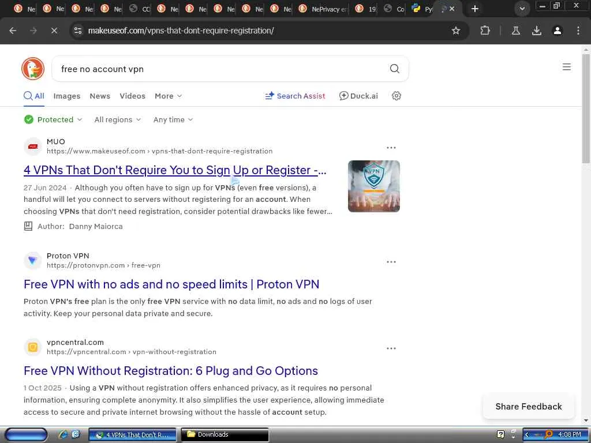Switch to the browser tab labeled 19
Viewport: 591px width, 443px height.
pyautogui.click(x=366, y=9)
